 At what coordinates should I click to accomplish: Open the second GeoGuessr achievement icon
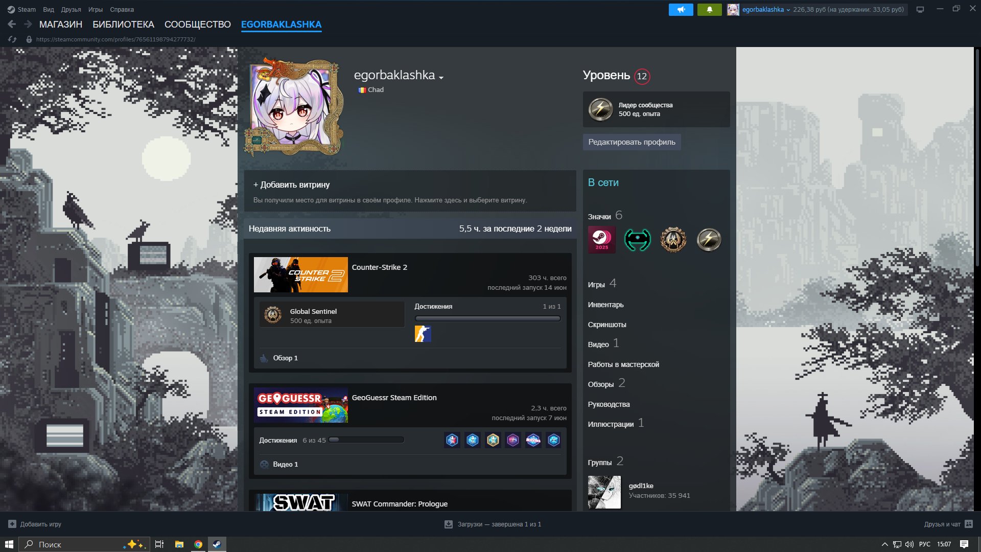coord(473,440)
